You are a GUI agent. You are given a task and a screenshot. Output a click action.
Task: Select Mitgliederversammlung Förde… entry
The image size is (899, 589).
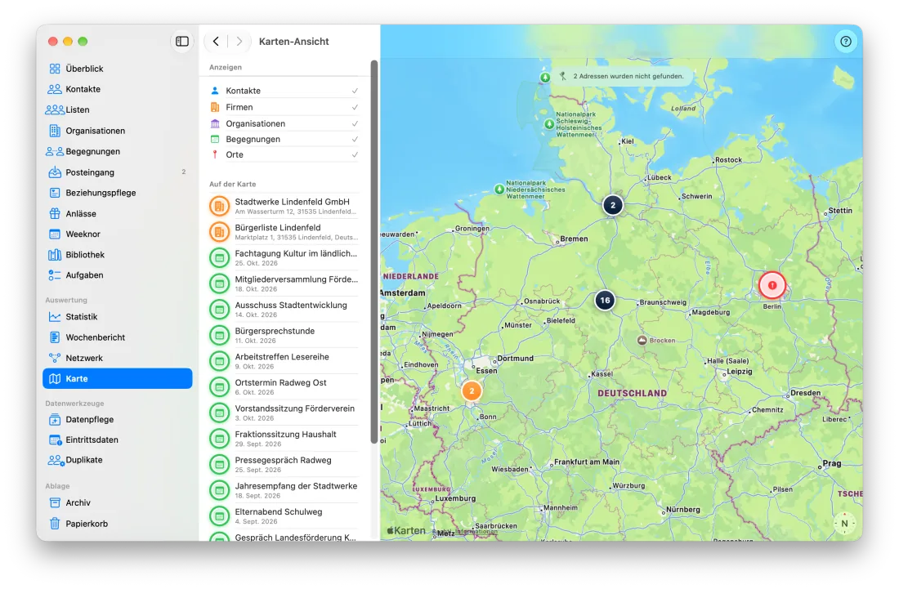(284, 283)
